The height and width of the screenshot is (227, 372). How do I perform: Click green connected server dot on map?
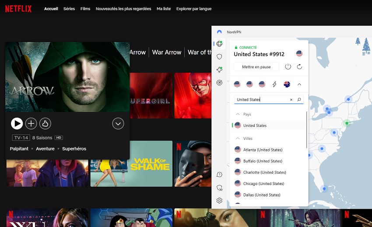pyautogui.click(x=347, y=123)
